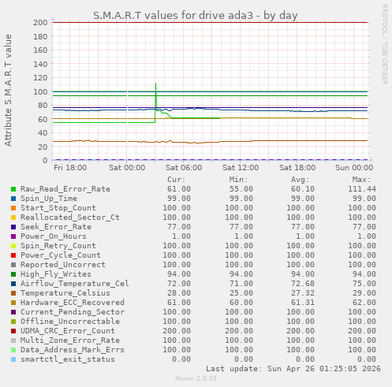Viewport: 392px width, 387px height.
Task: Click the Reallocated_Sector_Ct yellow swatch
Action: point(13,218)
